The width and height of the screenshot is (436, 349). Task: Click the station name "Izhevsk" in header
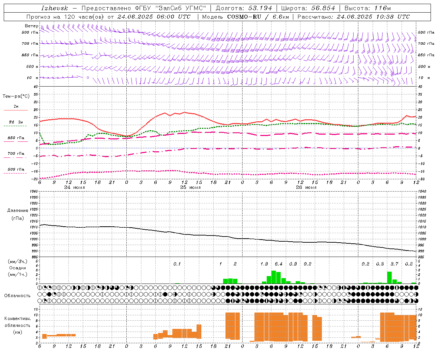coord(55,8)
